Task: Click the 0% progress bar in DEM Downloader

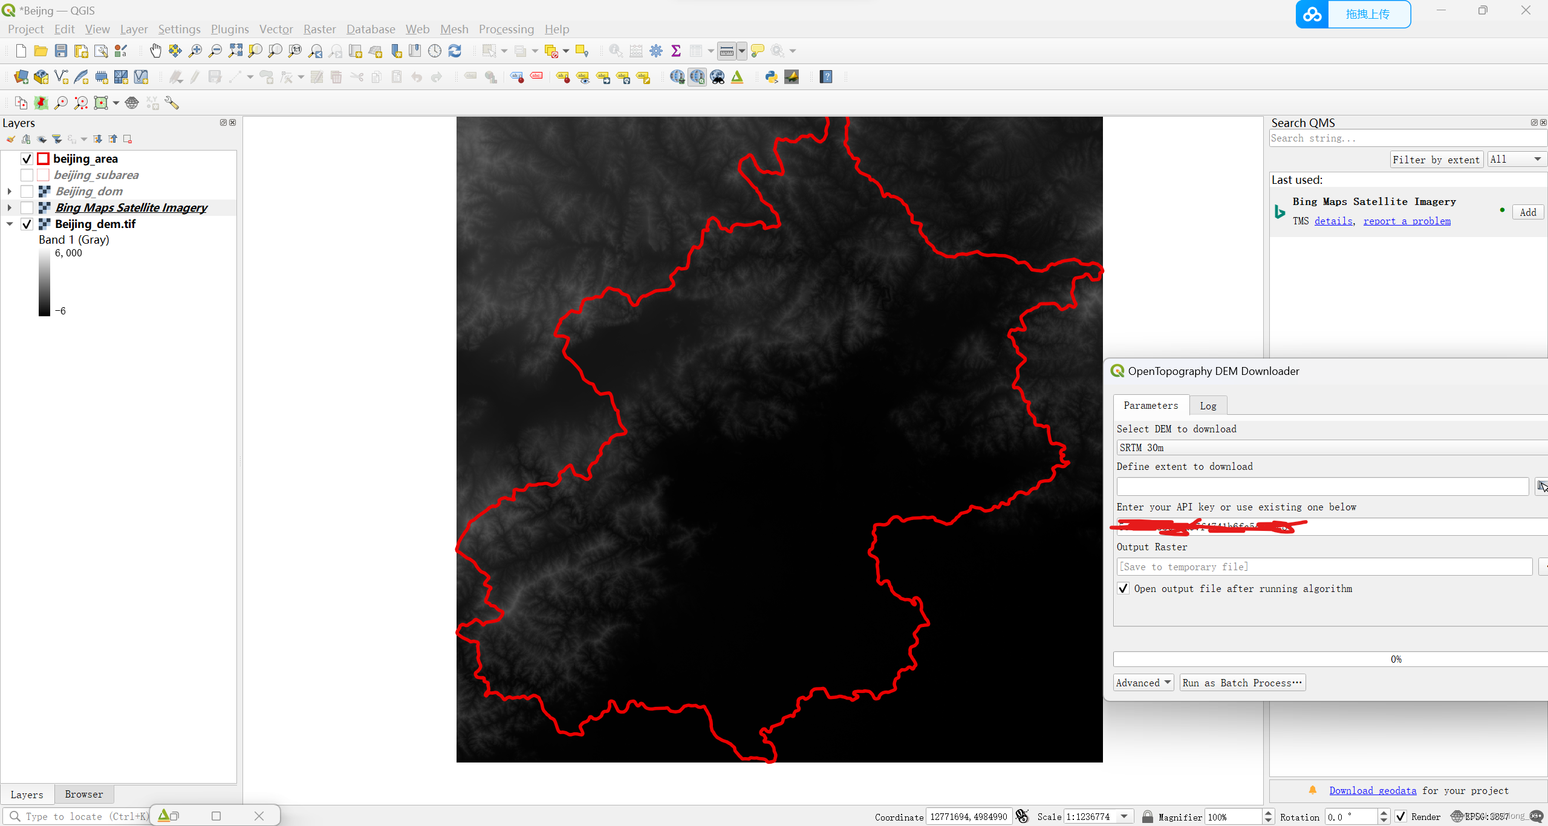Action: coord(1330,659)
